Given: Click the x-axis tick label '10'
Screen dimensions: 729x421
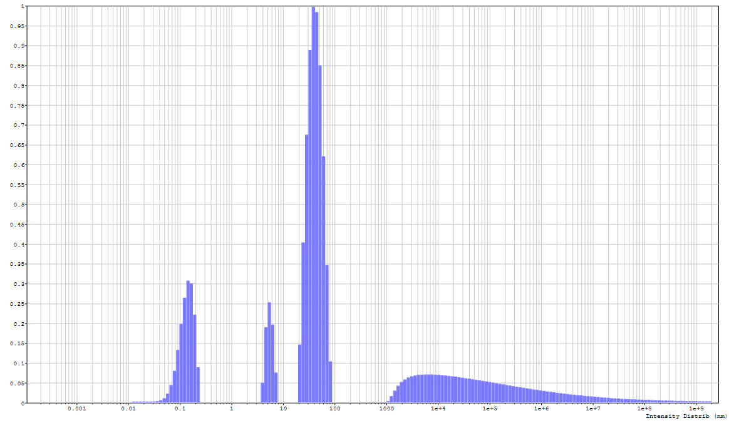Looking at the screenshot, I should pos(283,408).
